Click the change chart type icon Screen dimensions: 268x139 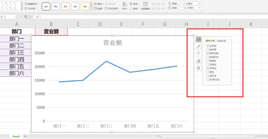coord(198,61)
